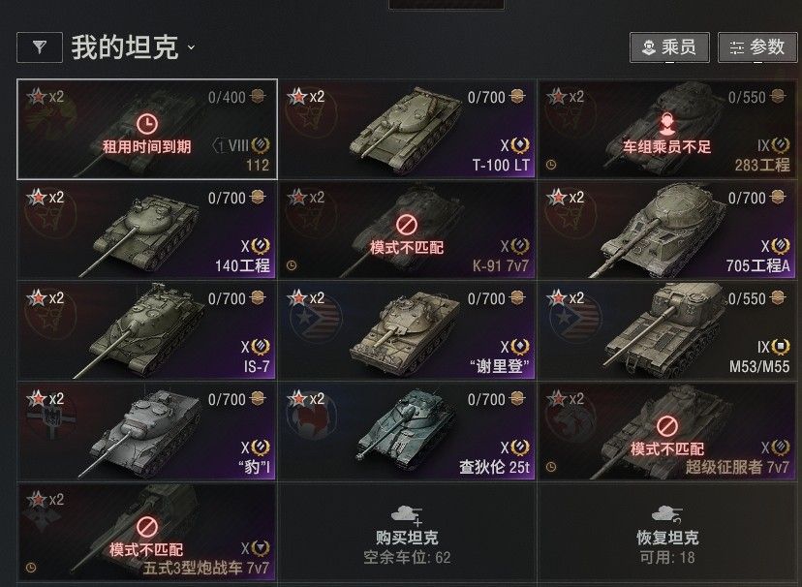Click the 购买坦克 buy tank button
Image resolution: width=802 pixels, height=587 pixels.
click(x=407, y=532)
